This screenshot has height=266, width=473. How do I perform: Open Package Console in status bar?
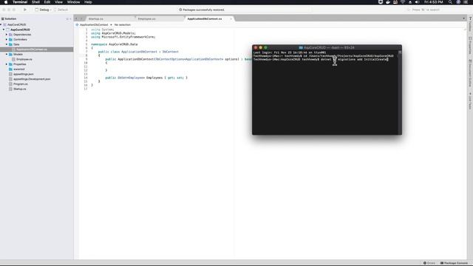point(454,263)
